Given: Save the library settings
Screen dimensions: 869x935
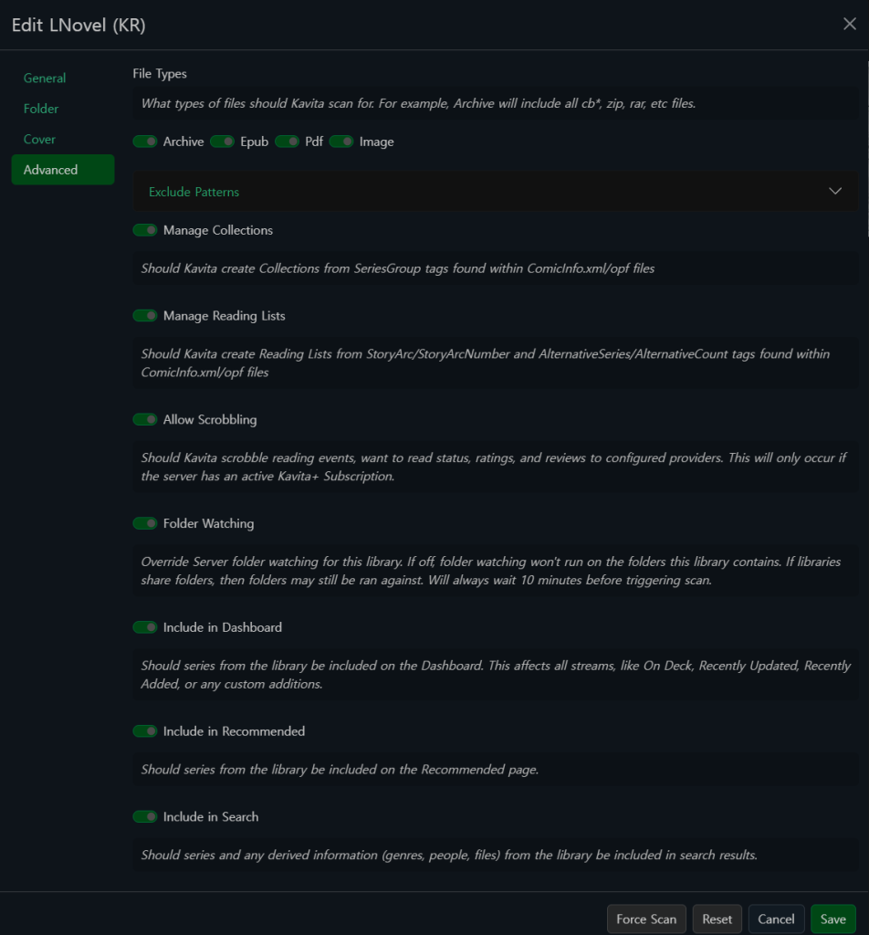Looking at the screenshot, I should [832, 919].
